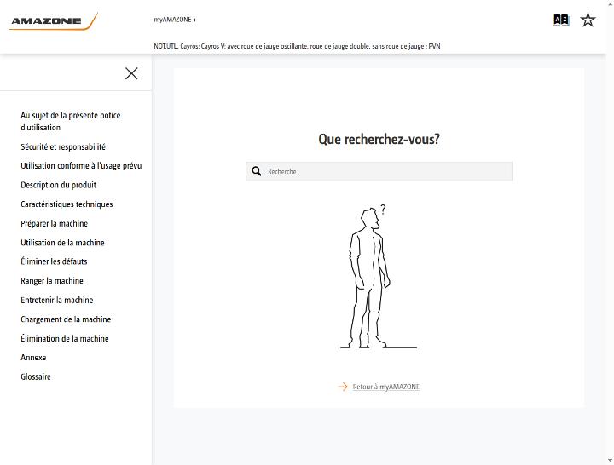Click the thinking man illustration

379,277
